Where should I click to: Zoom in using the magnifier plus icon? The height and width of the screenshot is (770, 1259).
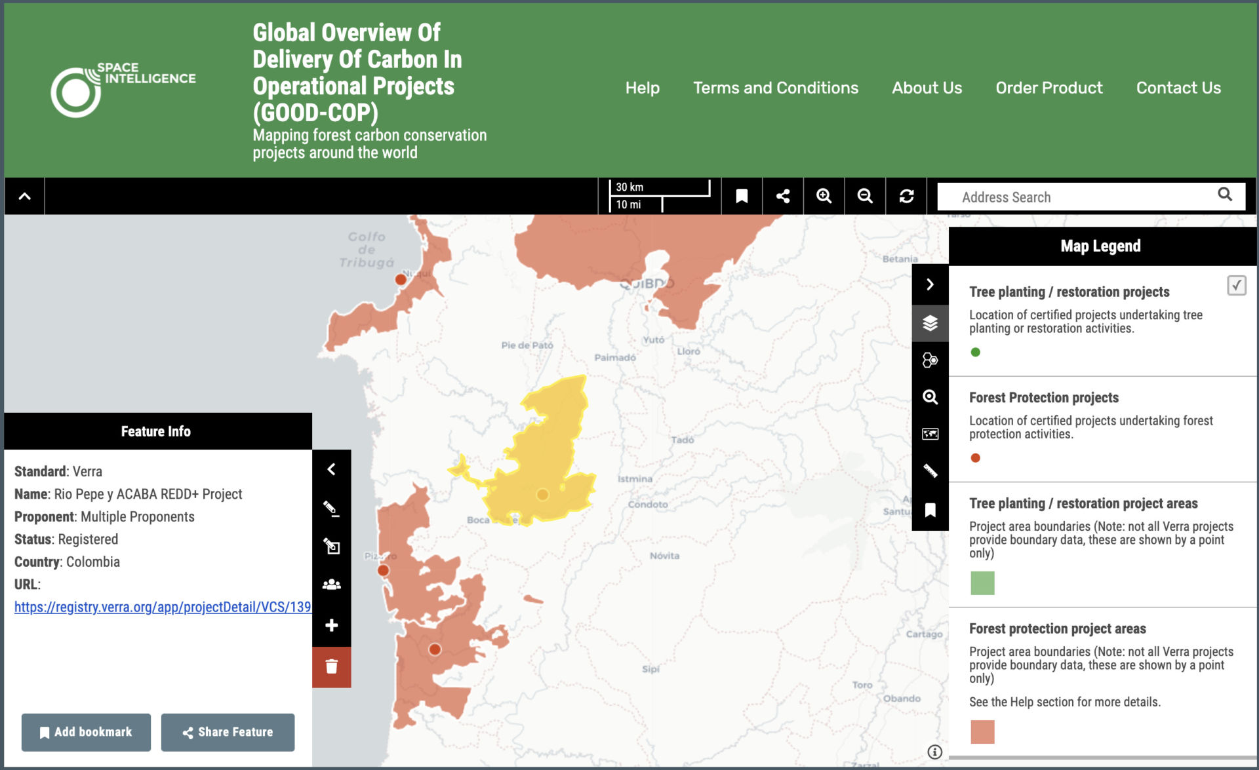824,196
